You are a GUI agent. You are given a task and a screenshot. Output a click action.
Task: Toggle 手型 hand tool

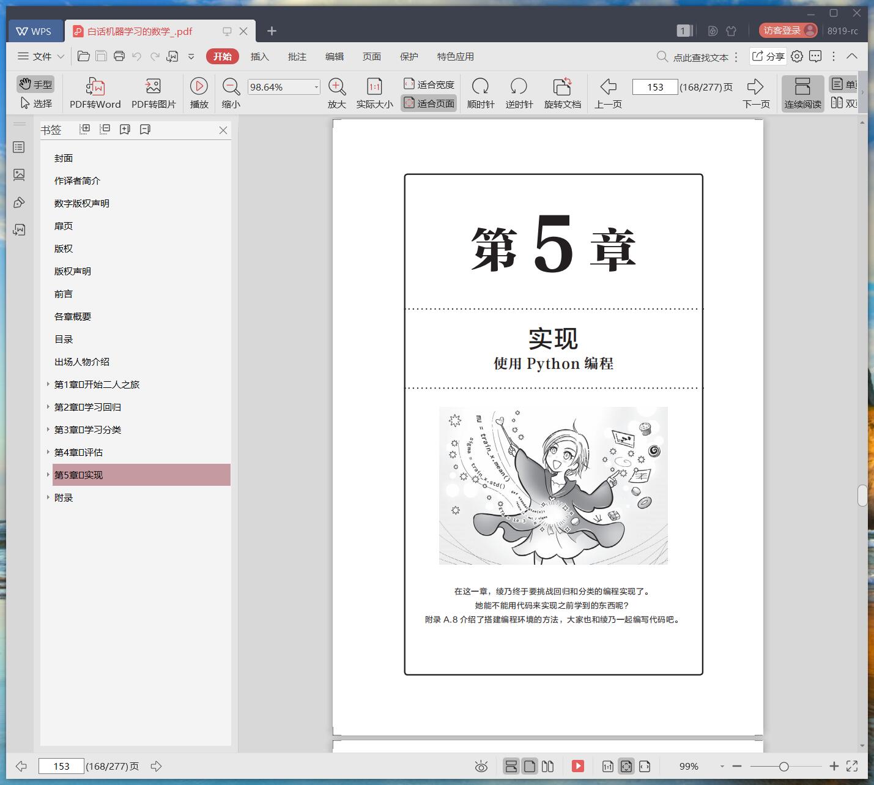click(35, 84)
